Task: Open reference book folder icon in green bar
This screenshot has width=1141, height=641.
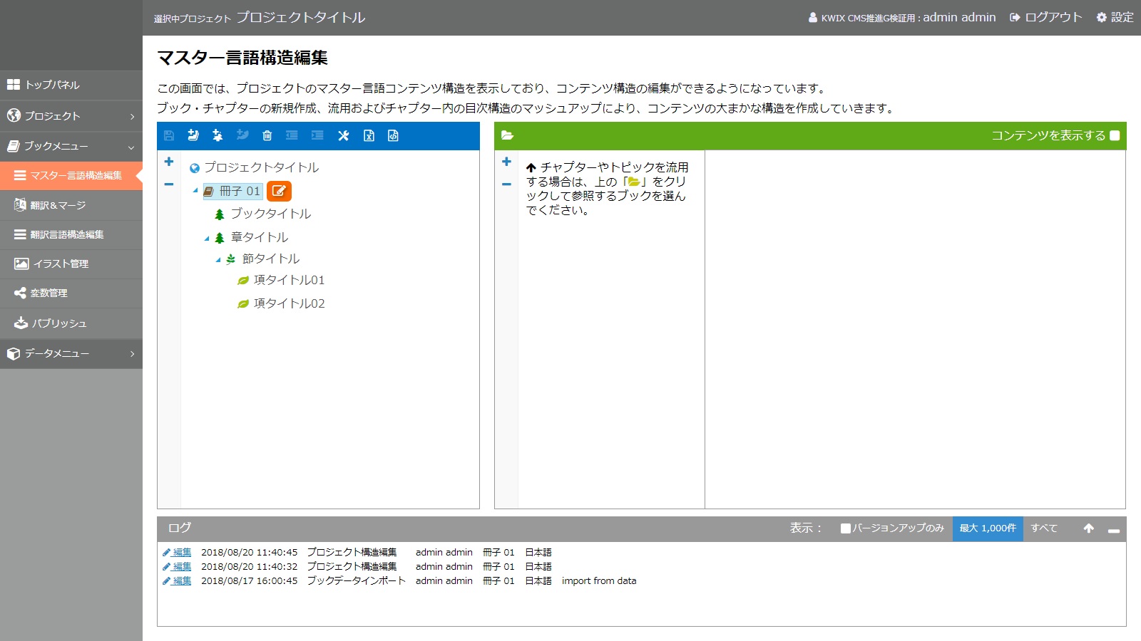Action: 507,135
